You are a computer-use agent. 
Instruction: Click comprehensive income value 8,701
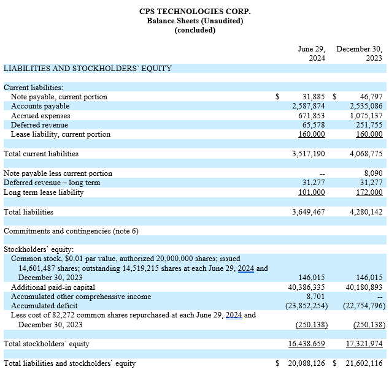315,297
